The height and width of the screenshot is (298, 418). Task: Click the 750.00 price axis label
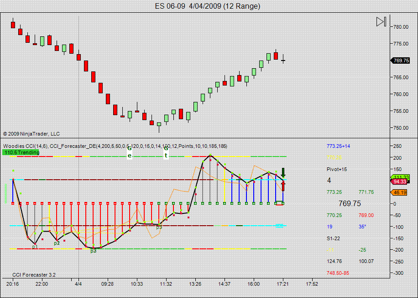point(401,128)
